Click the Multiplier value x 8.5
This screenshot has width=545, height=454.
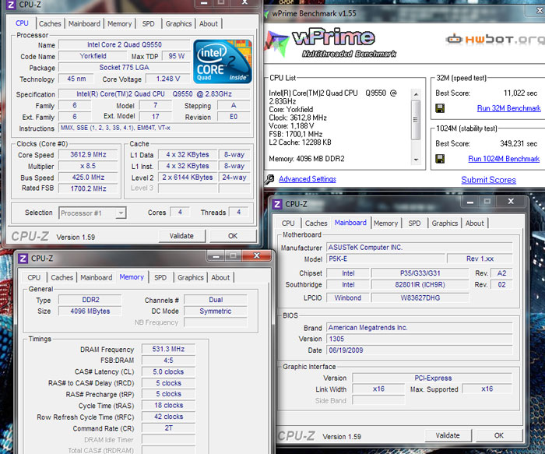88,166
